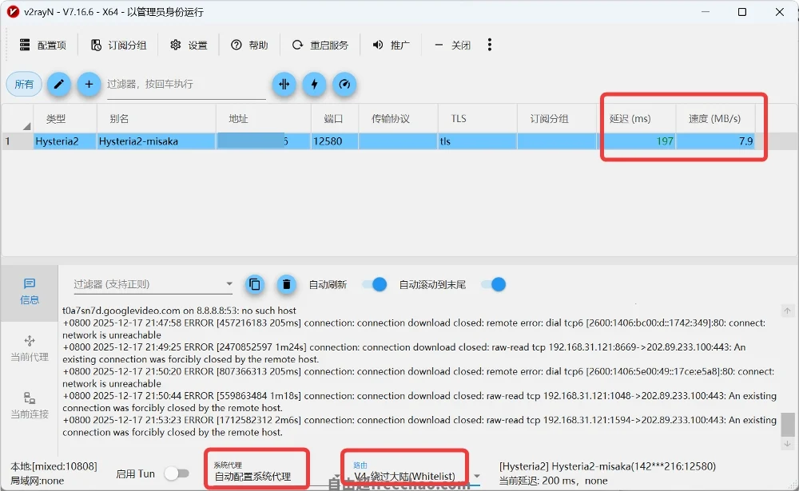Switch to the 当前连接 tab

point(30,406)
